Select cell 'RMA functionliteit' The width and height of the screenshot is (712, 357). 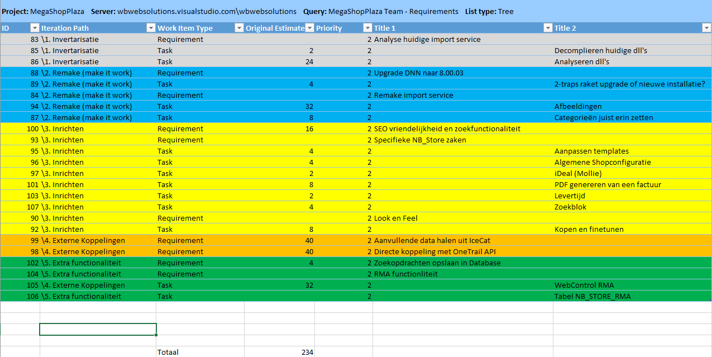point(463,274)
